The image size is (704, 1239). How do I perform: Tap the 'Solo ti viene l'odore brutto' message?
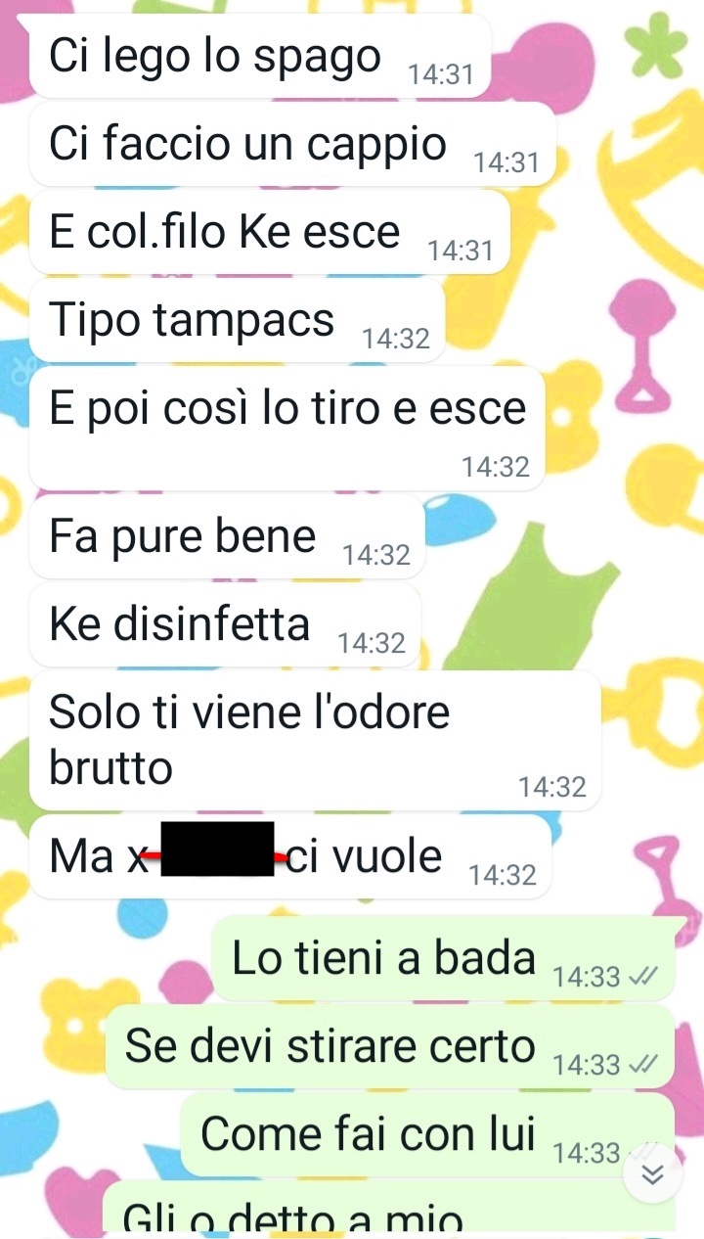click(315, 740)
